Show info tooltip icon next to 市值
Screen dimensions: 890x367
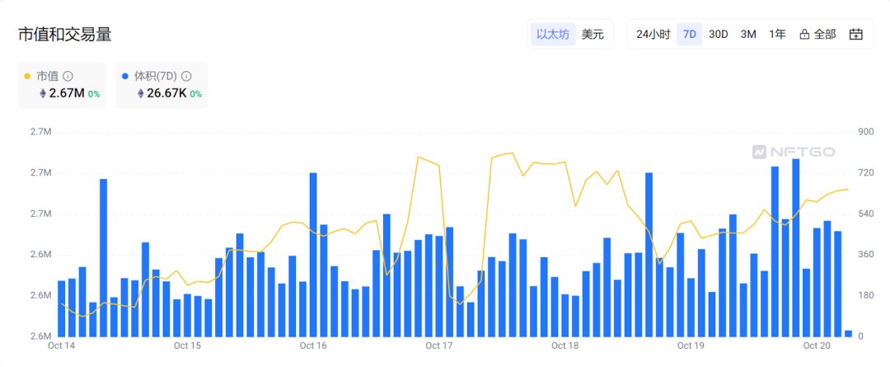pos(68,76)
